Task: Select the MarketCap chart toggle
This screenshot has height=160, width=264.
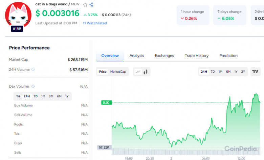Action: click(118, 72)
